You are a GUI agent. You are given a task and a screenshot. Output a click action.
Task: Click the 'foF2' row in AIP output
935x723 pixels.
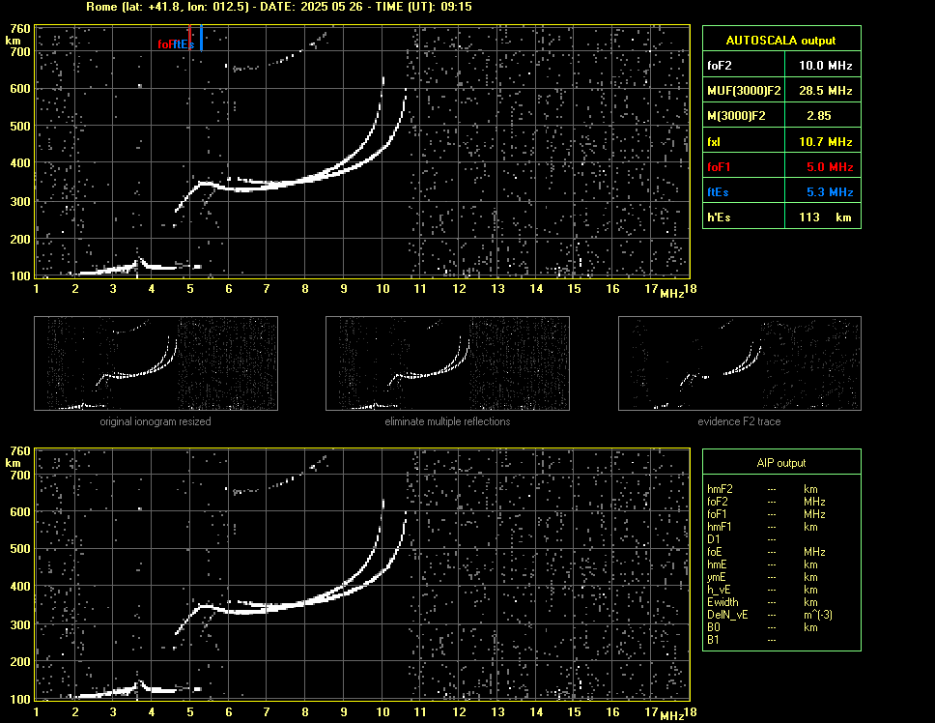[x=766, y=502]
